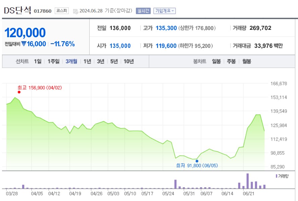Click the 166,678 price axis label

pos(279,83)
